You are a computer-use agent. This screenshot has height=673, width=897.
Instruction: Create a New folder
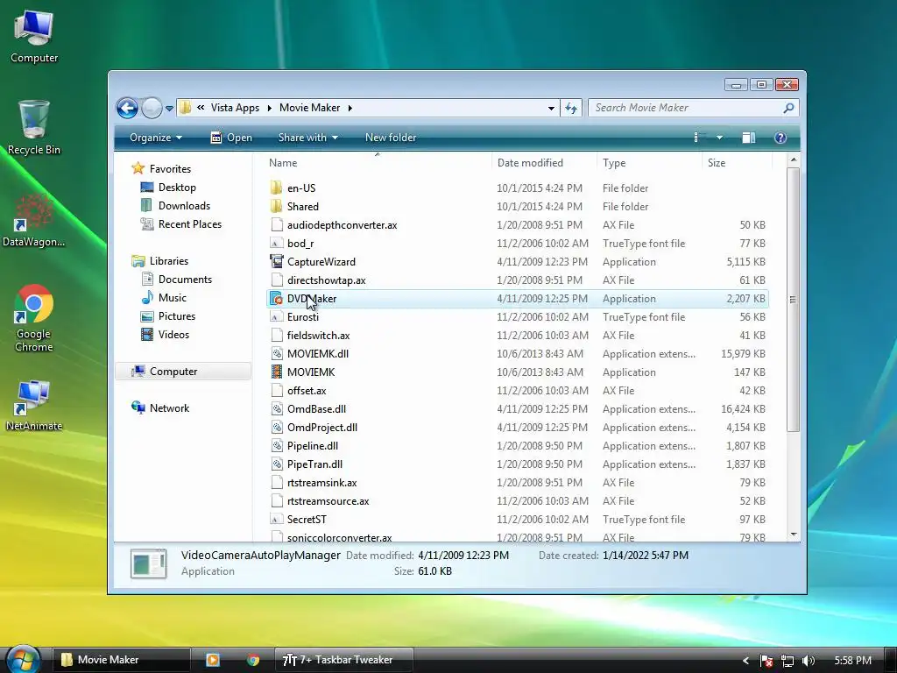coord(391,138)
